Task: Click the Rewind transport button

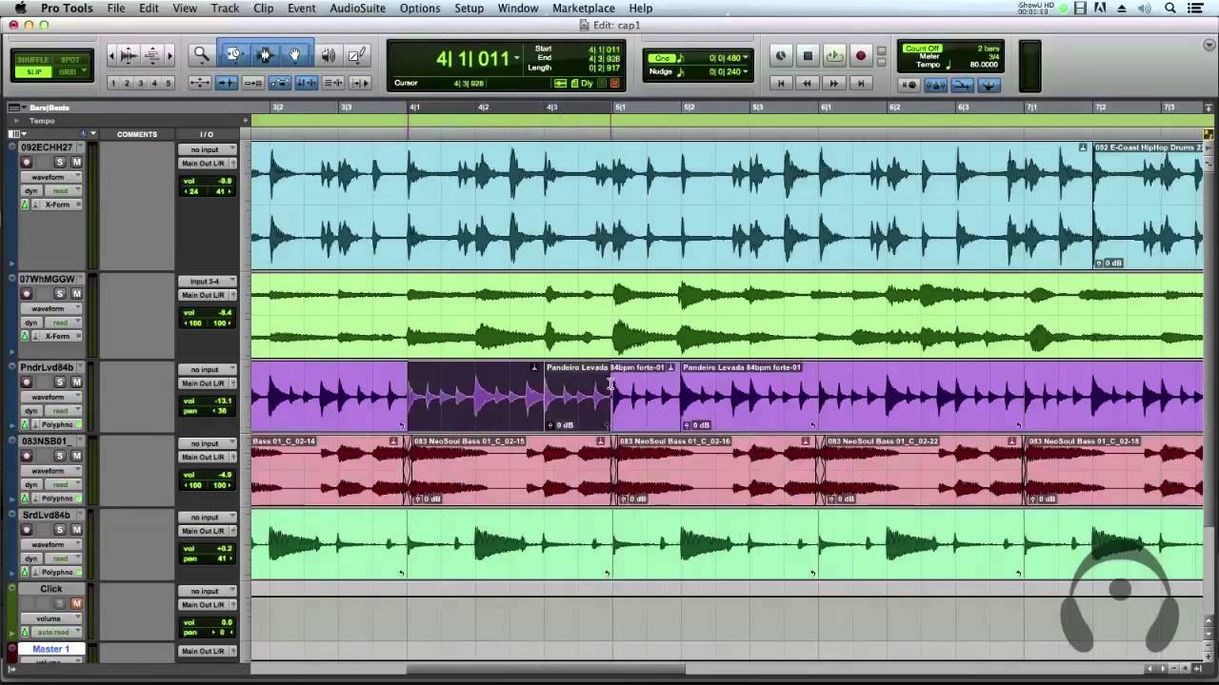Action: [x=808, y=84]
